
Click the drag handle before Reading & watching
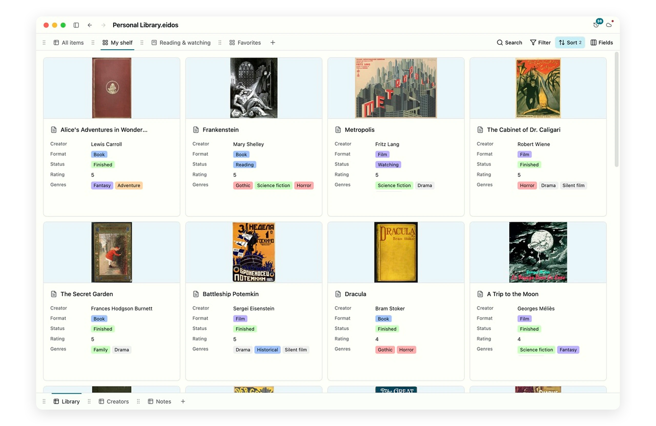coord(142,43)
